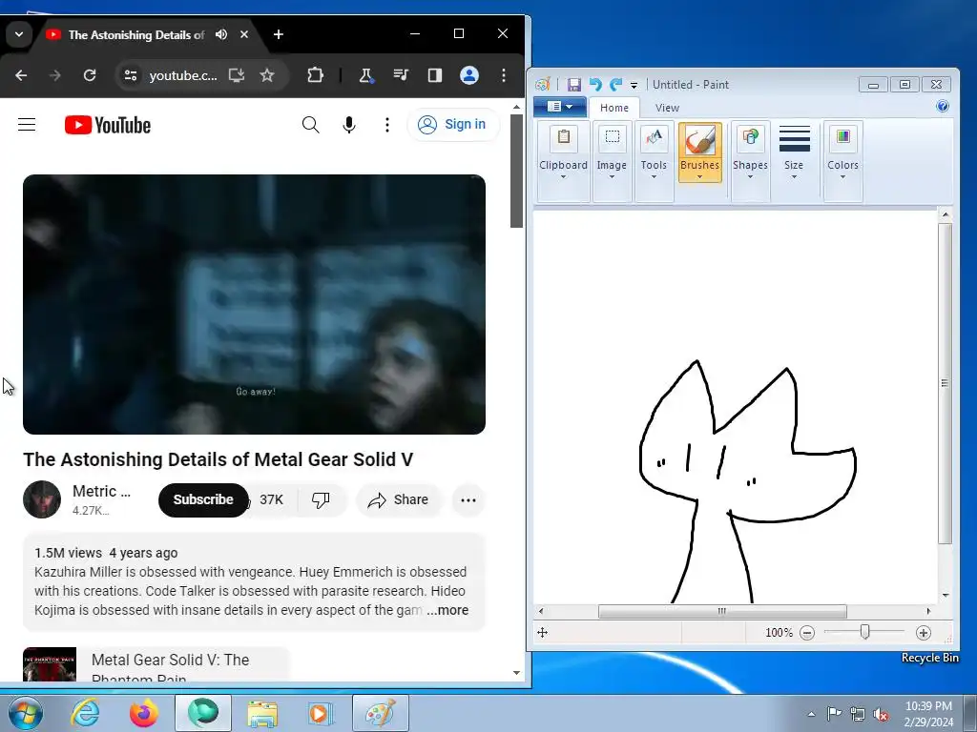
Task: Expand Image dropdown arrow in Paint
Action: click(612, 176)
